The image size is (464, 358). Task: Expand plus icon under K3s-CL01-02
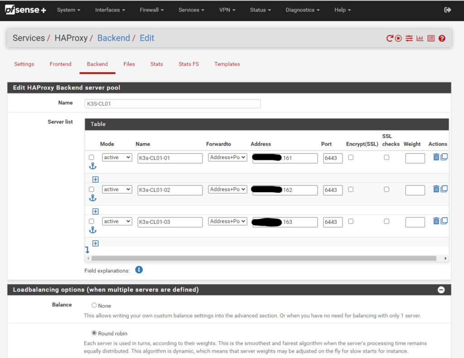[95, 211]
